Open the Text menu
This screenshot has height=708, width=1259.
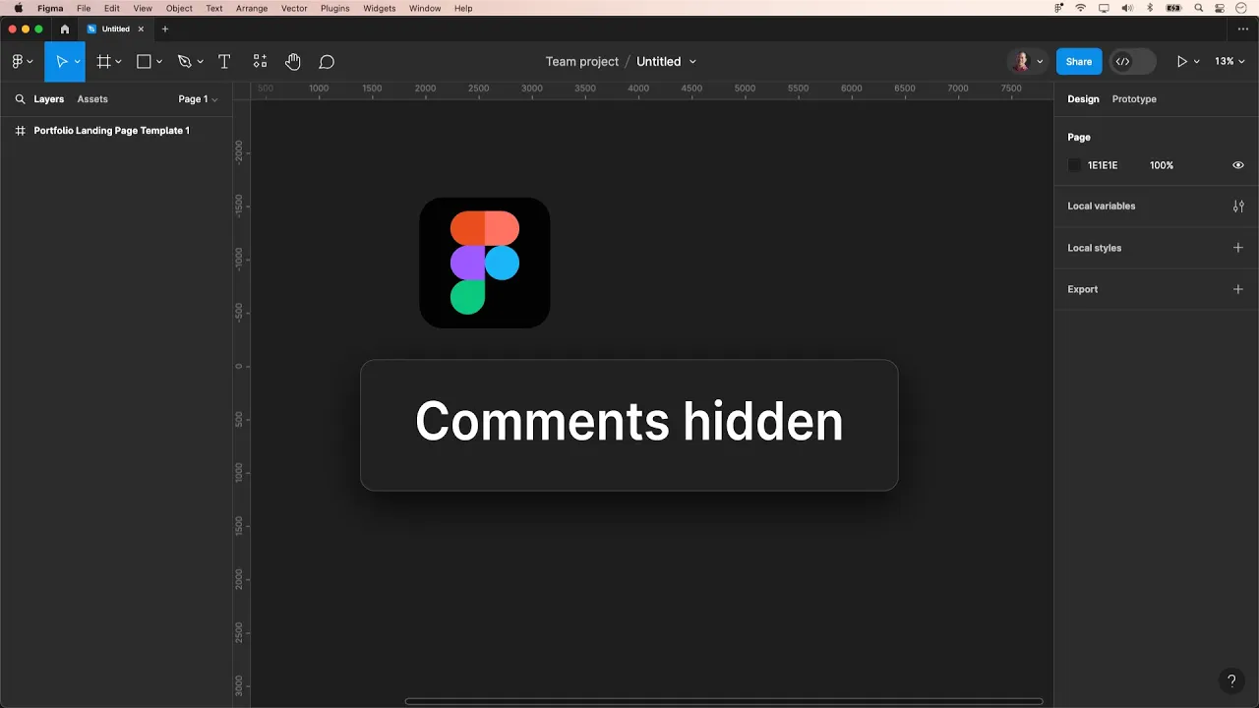point(214,8)
